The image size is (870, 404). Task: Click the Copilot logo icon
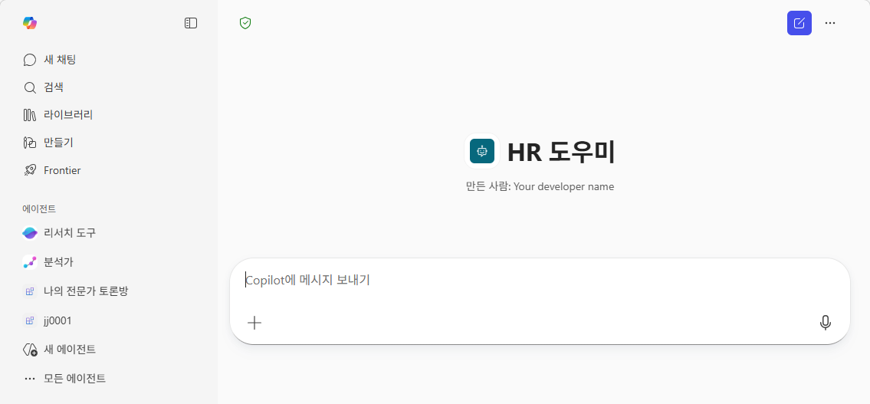(30, 23)
